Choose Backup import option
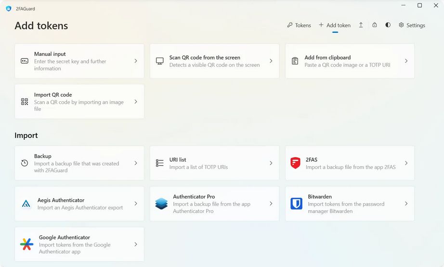The image size is (444, 267). pyautogui.click(x=79, y=163)
